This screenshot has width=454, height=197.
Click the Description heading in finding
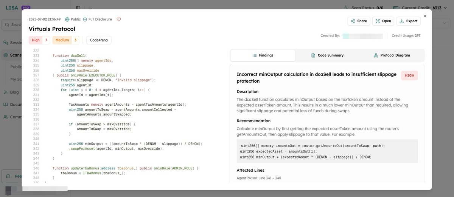(x=247, y=92)
